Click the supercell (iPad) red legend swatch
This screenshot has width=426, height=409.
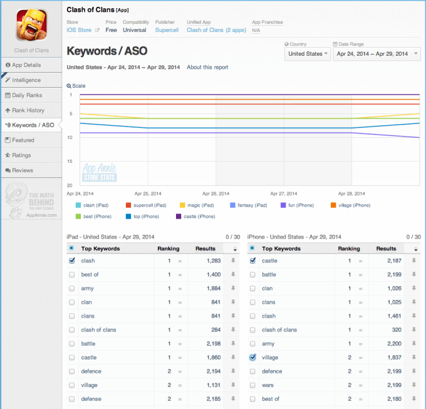click(128, 205)
